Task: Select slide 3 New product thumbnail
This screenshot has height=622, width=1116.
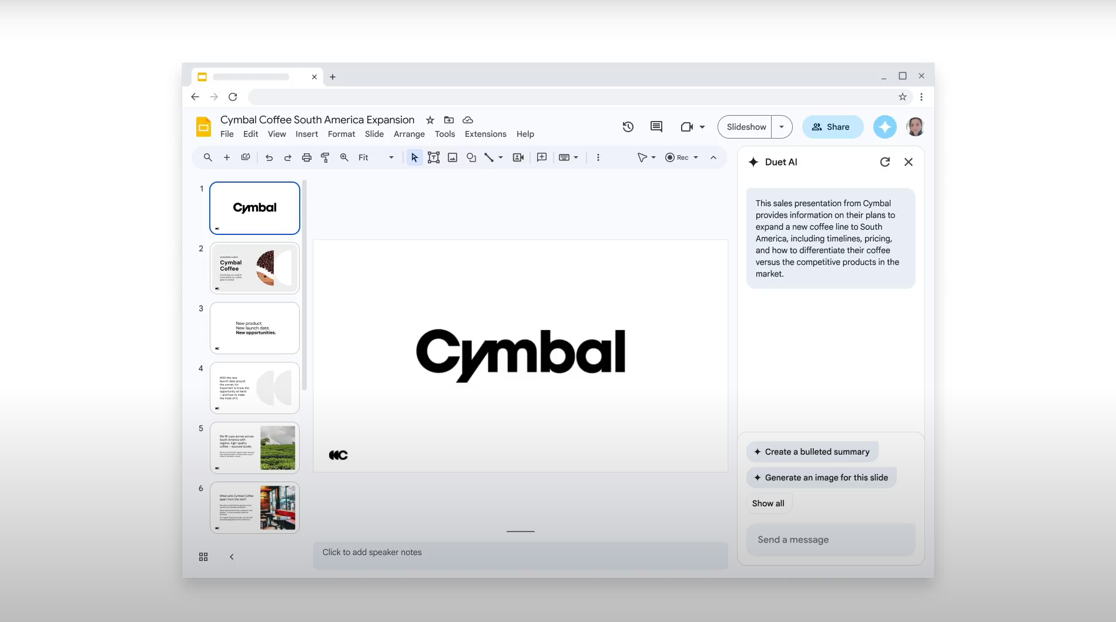Action: tap(254, 328)
